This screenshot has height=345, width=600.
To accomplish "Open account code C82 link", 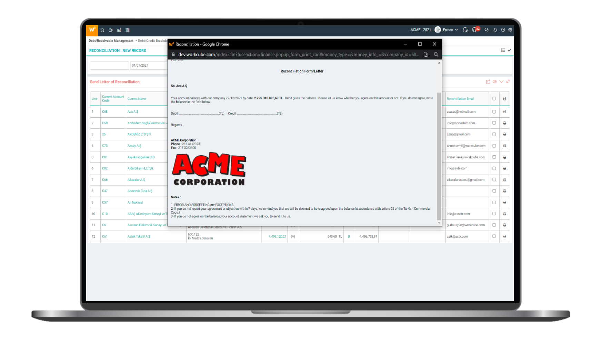I will click(105, 168).
